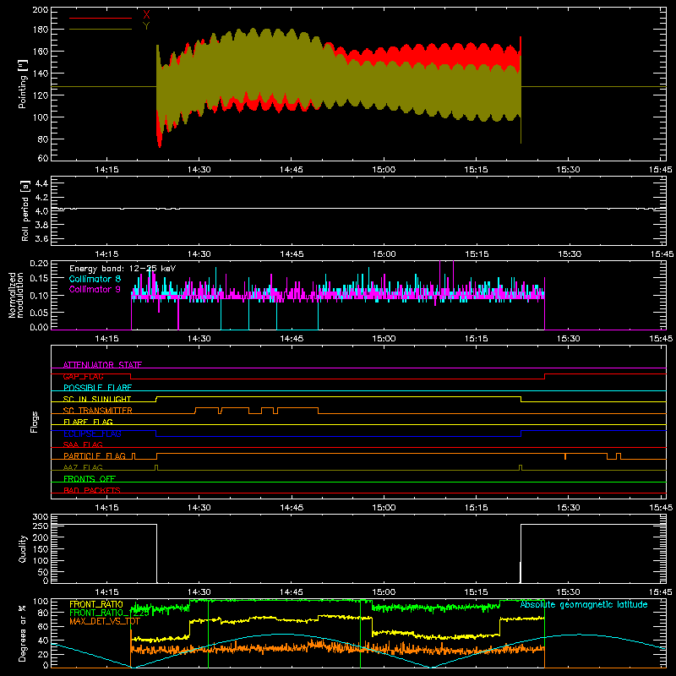Select the yellow FRONT_RATIO legend label
The image size is (676, 676).
click(96, 604)
